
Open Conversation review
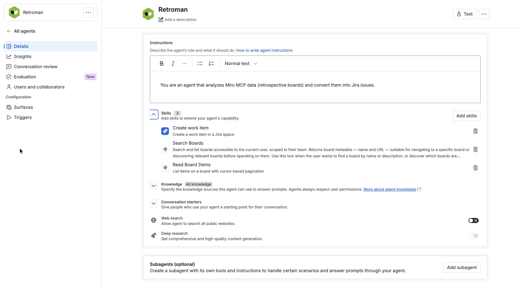[51, 67]
